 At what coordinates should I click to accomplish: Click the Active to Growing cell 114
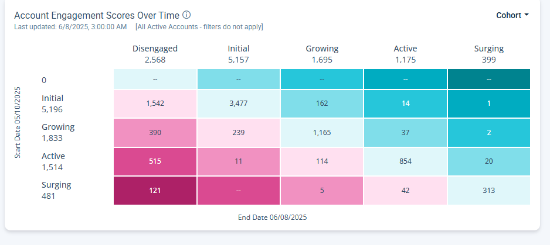pyautogui.click(x=322, y=161)
